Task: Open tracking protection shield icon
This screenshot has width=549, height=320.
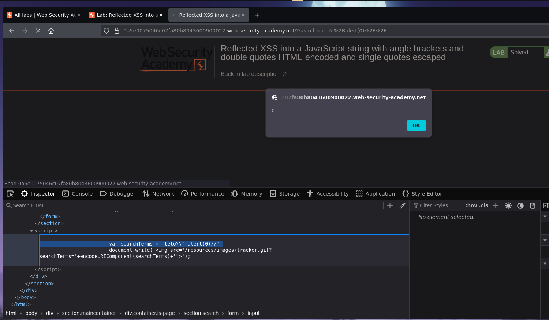Action: click(107, 31)
